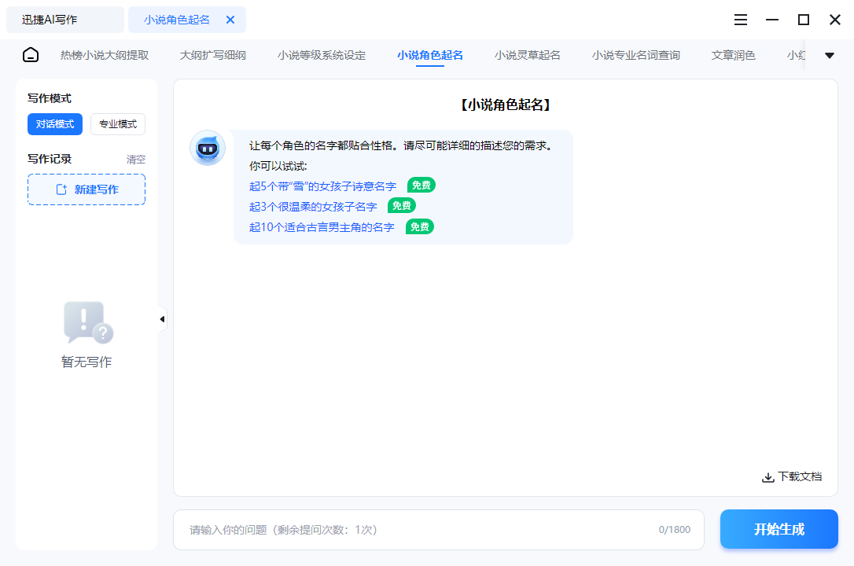This screenshot has height=566, width=854.
Task: Click 开始生成 to generate names
Action: 779,529
